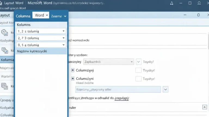Open the '1, 2 z tolumią' dropdown
209x117 pixels.
[41, 31]
